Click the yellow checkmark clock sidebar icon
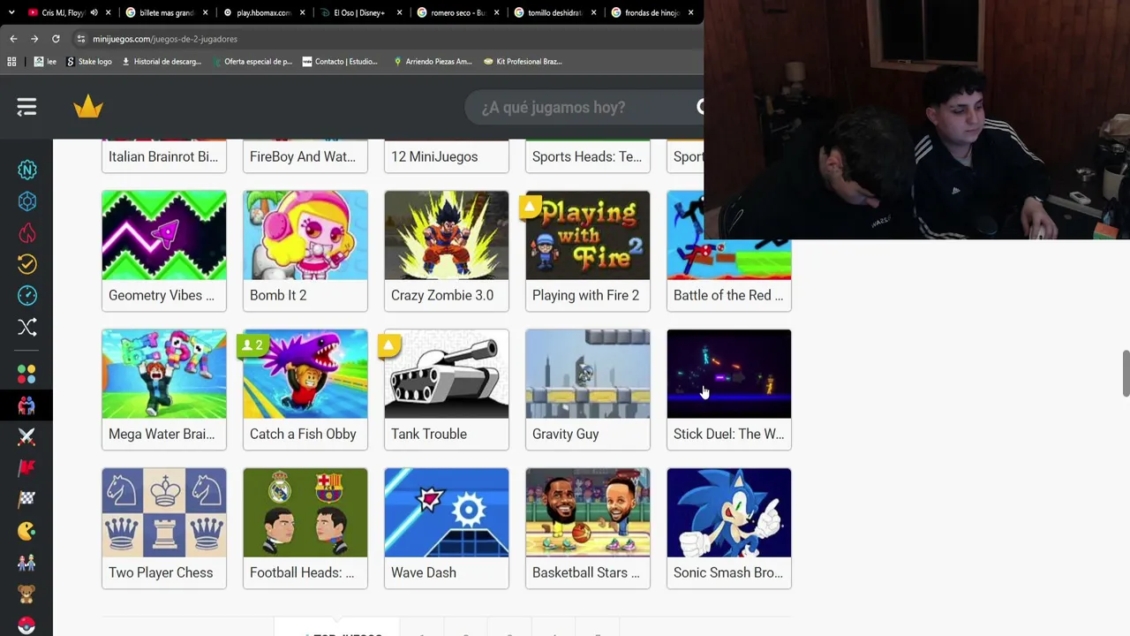This screenshot has width=1130, height=636. coord(26,264)
